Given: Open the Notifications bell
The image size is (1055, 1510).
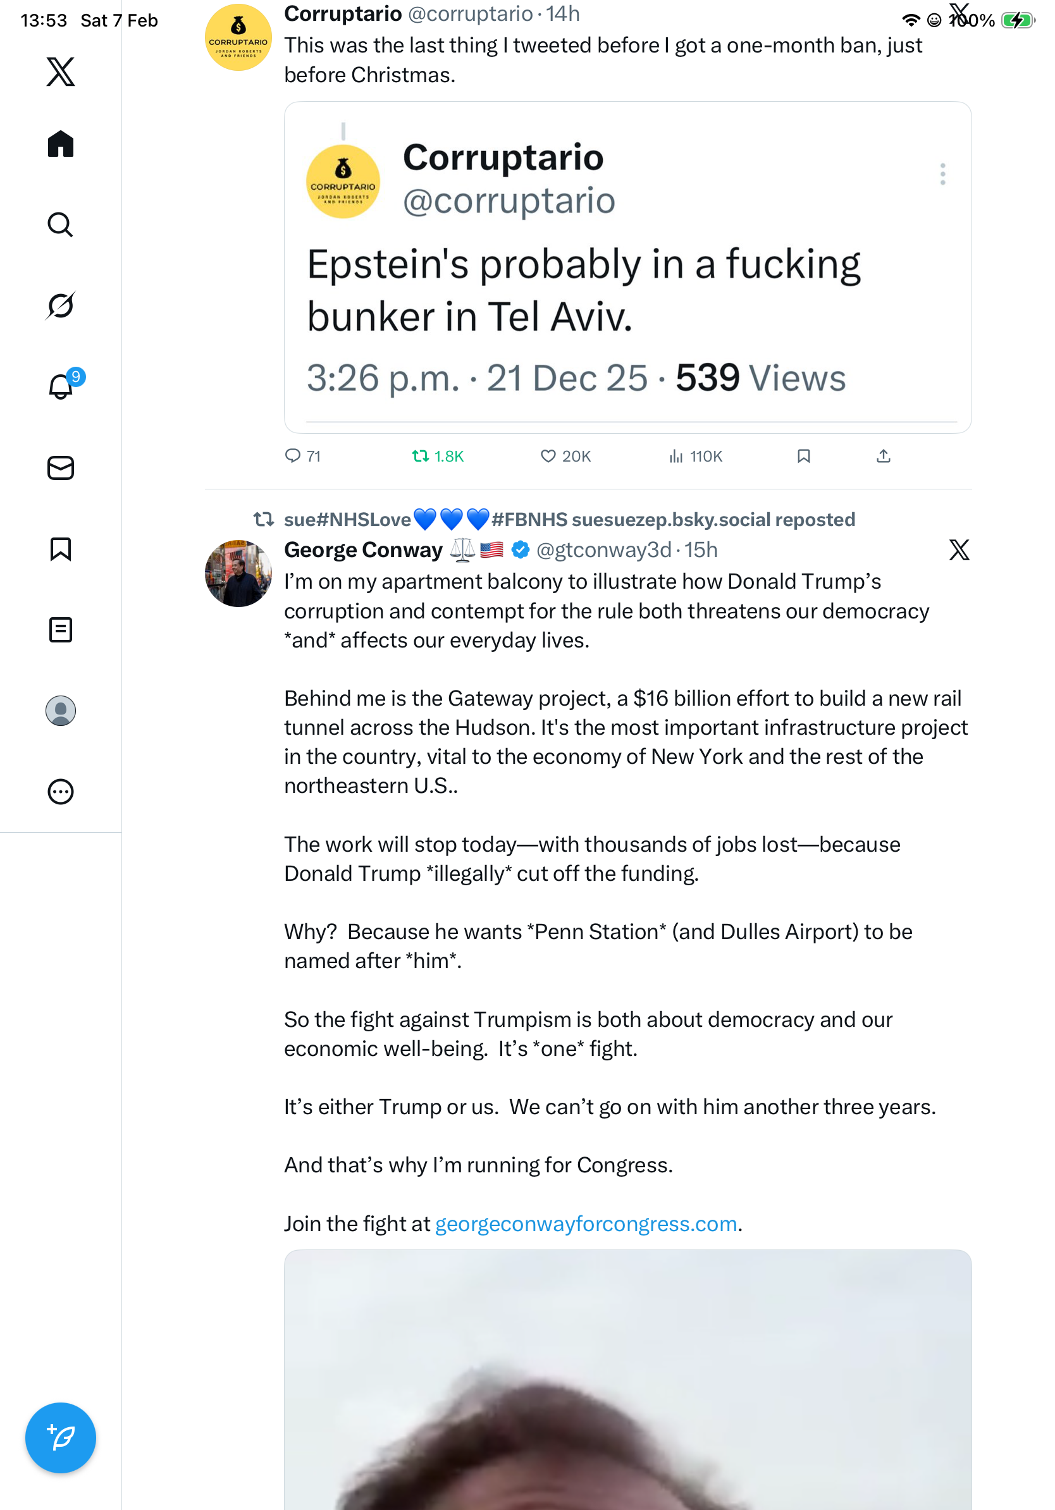Looking at the screenshot, I should 61,386.
